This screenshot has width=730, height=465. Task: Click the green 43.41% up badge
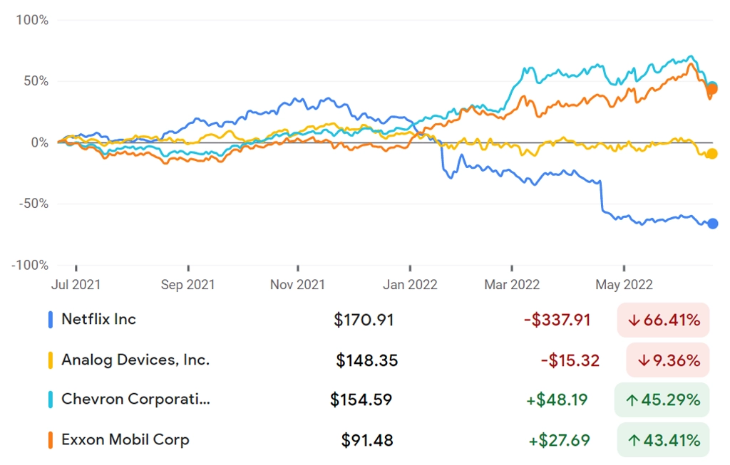coord(664,440)
